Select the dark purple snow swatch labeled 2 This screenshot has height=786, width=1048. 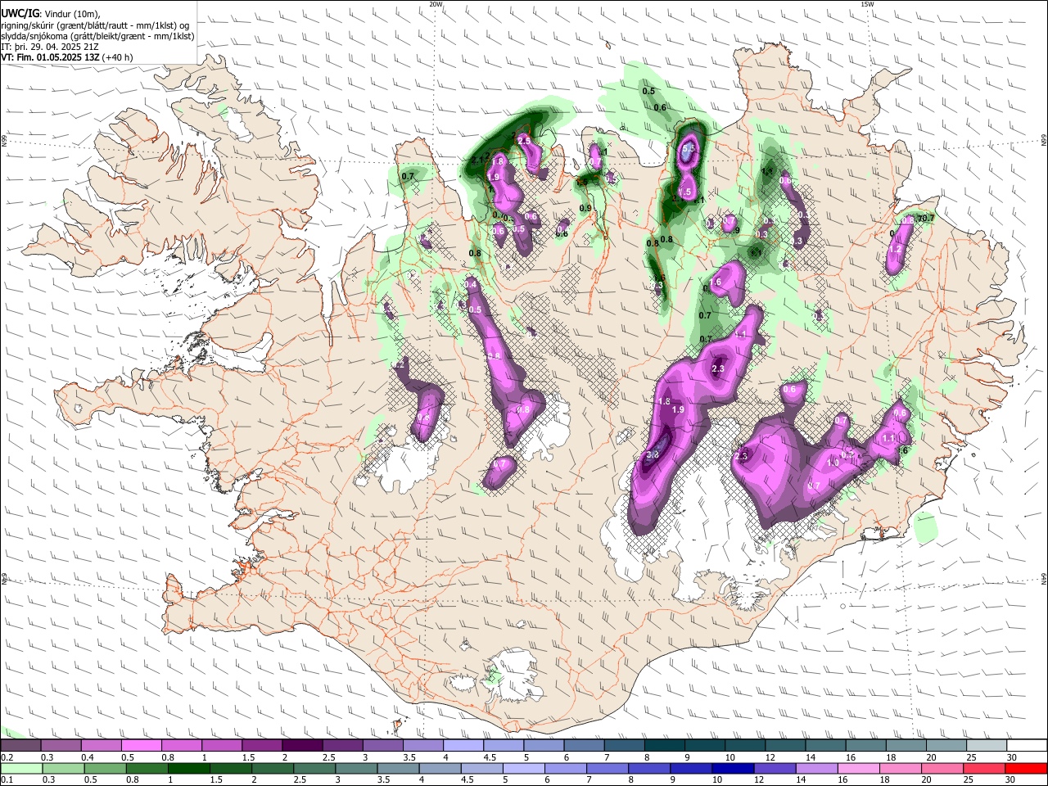(x=302, y=746)
